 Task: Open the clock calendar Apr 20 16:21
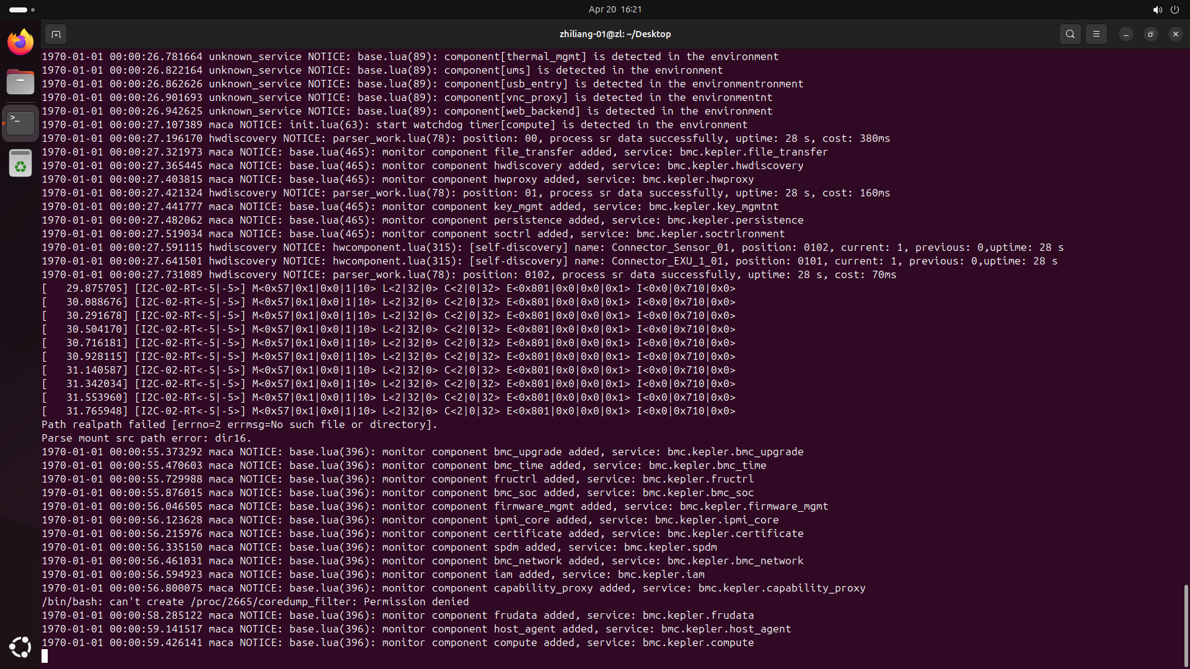point(615,9)
